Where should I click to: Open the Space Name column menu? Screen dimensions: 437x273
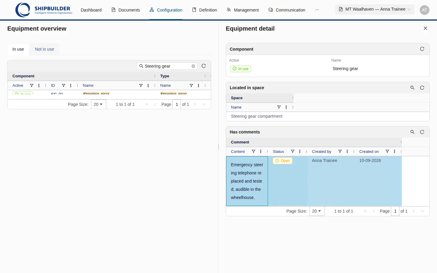(x=286, y=107)
